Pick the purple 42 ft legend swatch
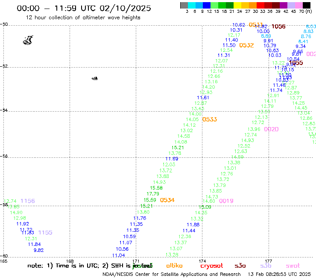 [284, 5]
